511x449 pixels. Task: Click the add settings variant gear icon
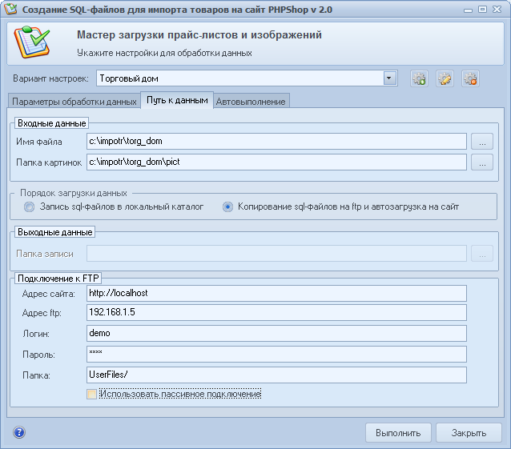pyautogui.click(x=419, y=78)
